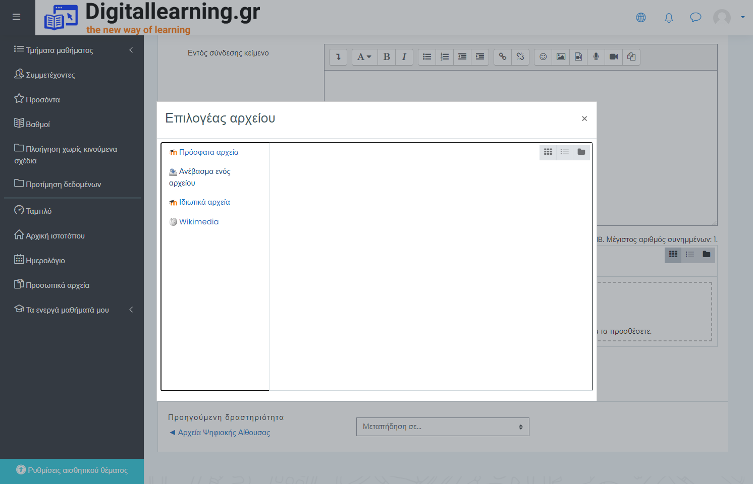Switch file picker to folder tree view

(581, 152)
